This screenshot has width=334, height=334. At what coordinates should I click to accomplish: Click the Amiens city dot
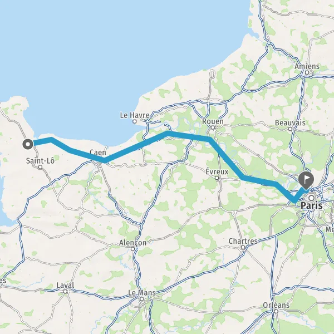tap(307, 72)
